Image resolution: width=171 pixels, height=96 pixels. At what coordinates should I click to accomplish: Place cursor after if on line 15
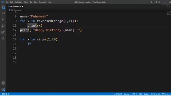32,44
